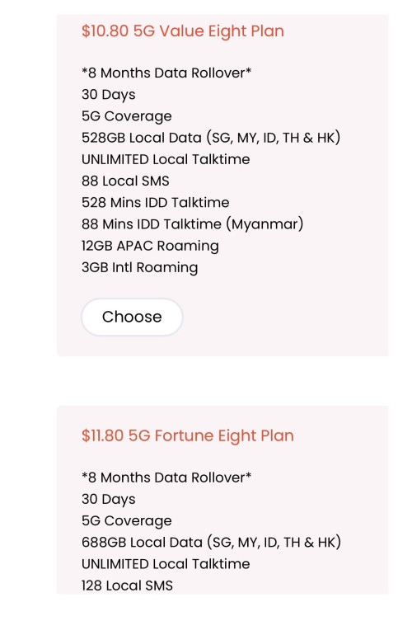This screenshot has height=621, width=412.
Task: Click blank card area right of Choose button
Action: [285, 317]
